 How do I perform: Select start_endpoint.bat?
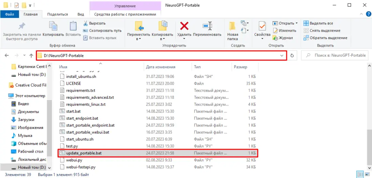(158, 118)
